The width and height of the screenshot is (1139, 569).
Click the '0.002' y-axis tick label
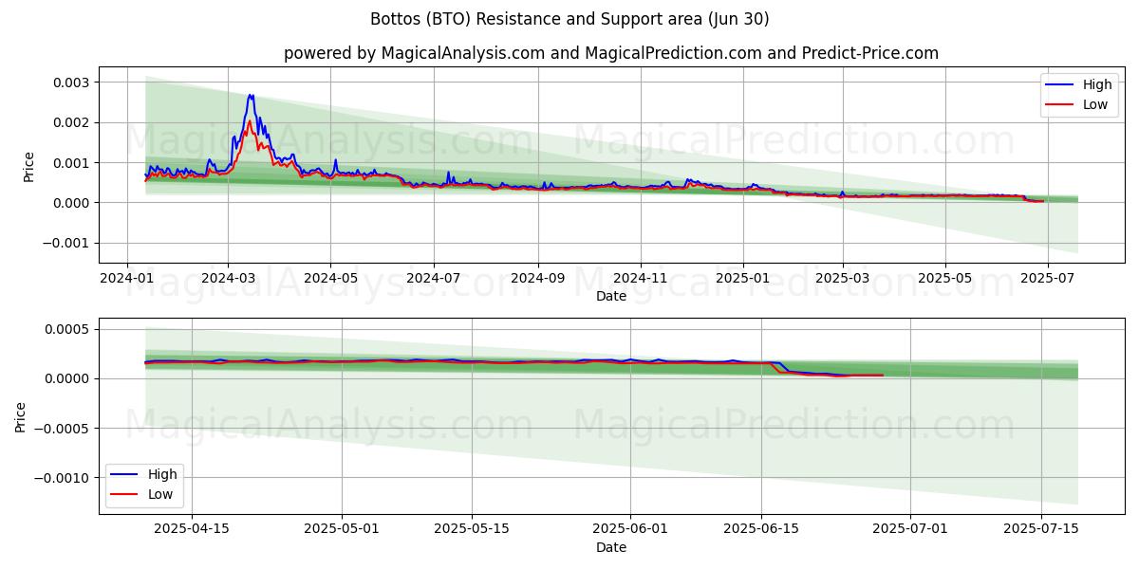pyautogui.click(x=73, y=123)
